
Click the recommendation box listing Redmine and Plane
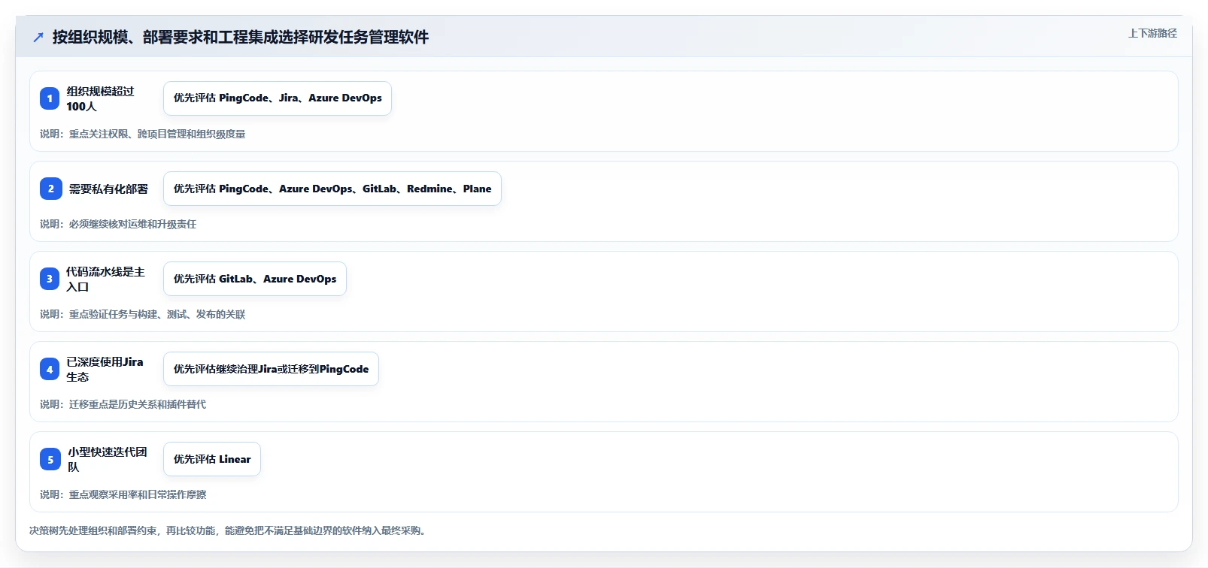click(x=332, y=189)
